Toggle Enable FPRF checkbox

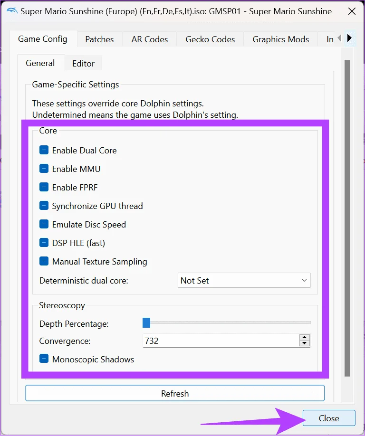point(44,187)
